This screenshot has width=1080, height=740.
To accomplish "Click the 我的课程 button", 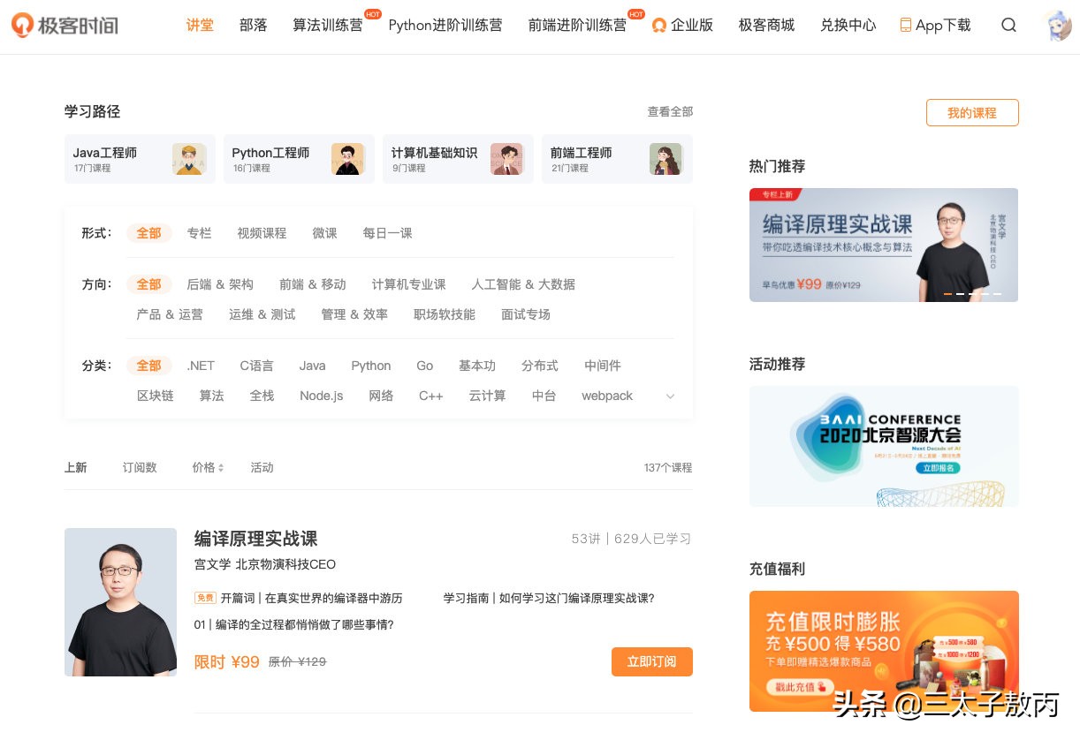I will click(972, 112).
